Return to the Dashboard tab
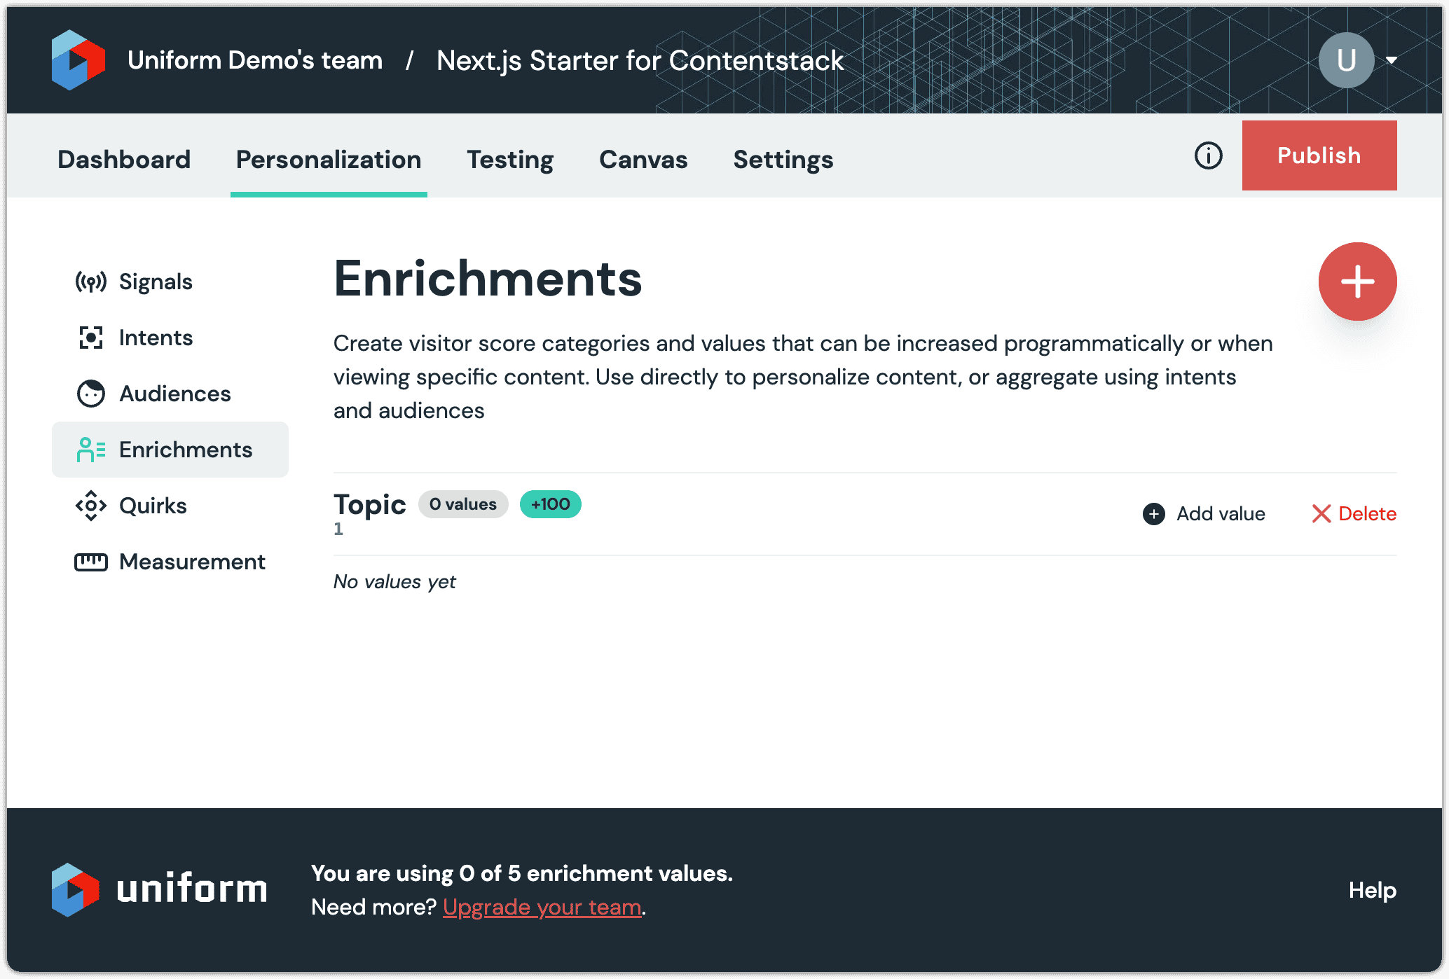The width and height of the screenshot is (1449, 979). (123, 160)
